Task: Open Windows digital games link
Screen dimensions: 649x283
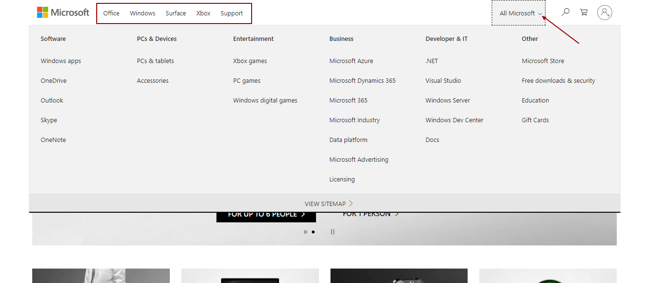Action: pos(265,100)
